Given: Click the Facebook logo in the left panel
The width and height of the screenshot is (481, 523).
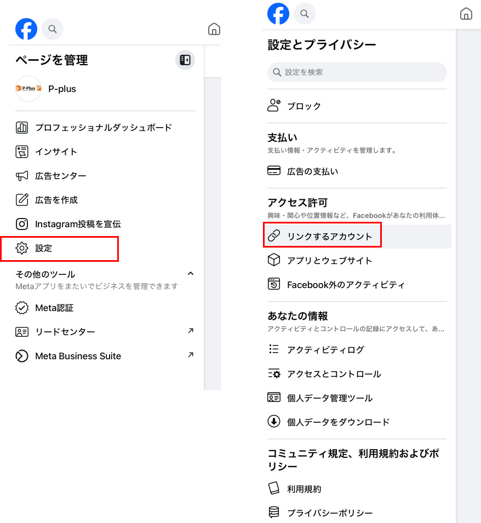Looking at the screenshot, I should 26,29.
